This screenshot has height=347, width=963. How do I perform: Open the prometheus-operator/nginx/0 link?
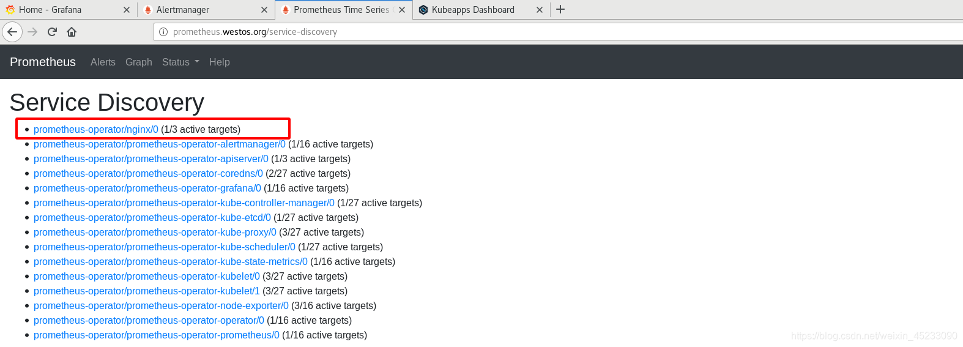click(96, 129)
